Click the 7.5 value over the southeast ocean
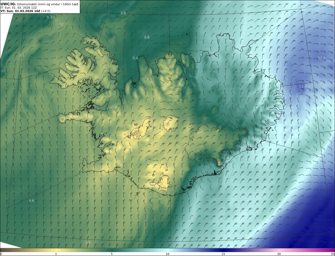 tap(293, 170)
